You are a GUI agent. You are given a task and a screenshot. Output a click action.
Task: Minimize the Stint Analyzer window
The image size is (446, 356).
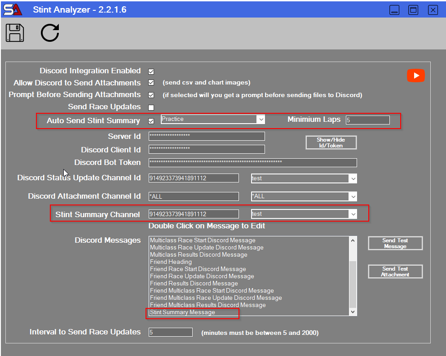pyautogui.click(x=394, y=10)
